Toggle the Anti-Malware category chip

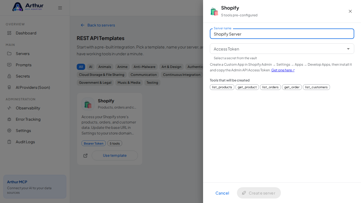coord(144,67)
